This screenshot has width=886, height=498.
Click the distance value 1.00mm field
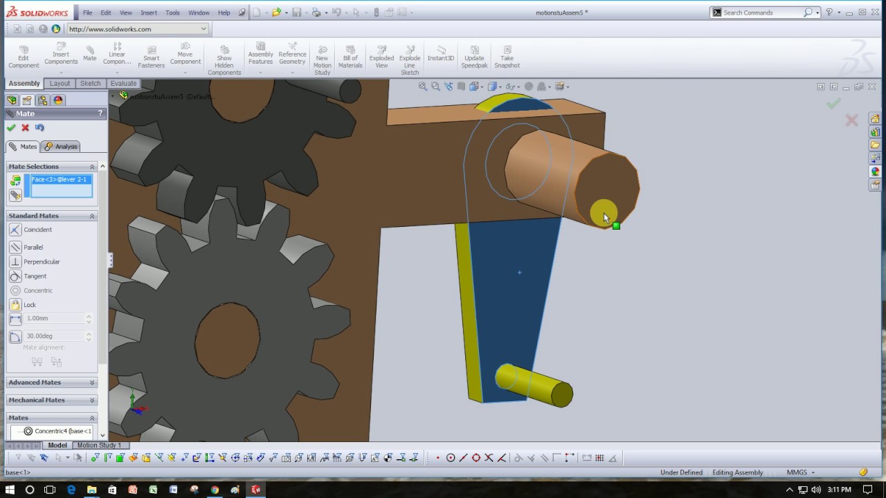pos(55,318)
